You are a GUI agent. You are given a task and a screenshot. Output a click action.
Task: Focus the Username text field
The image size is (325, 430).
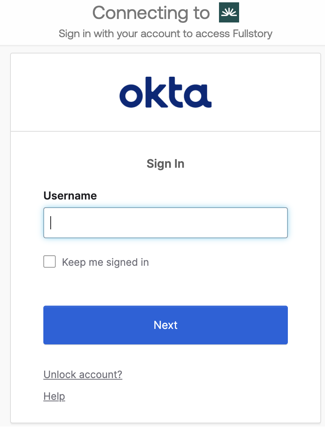pos(166,223)
